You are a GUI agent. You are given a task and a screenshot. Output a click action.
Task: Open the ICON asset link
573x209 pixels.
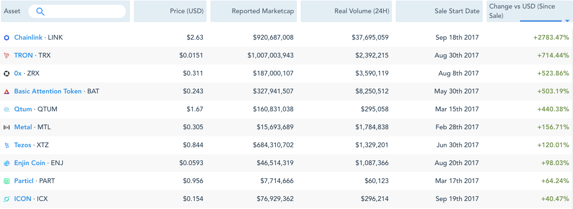(23, 199)
